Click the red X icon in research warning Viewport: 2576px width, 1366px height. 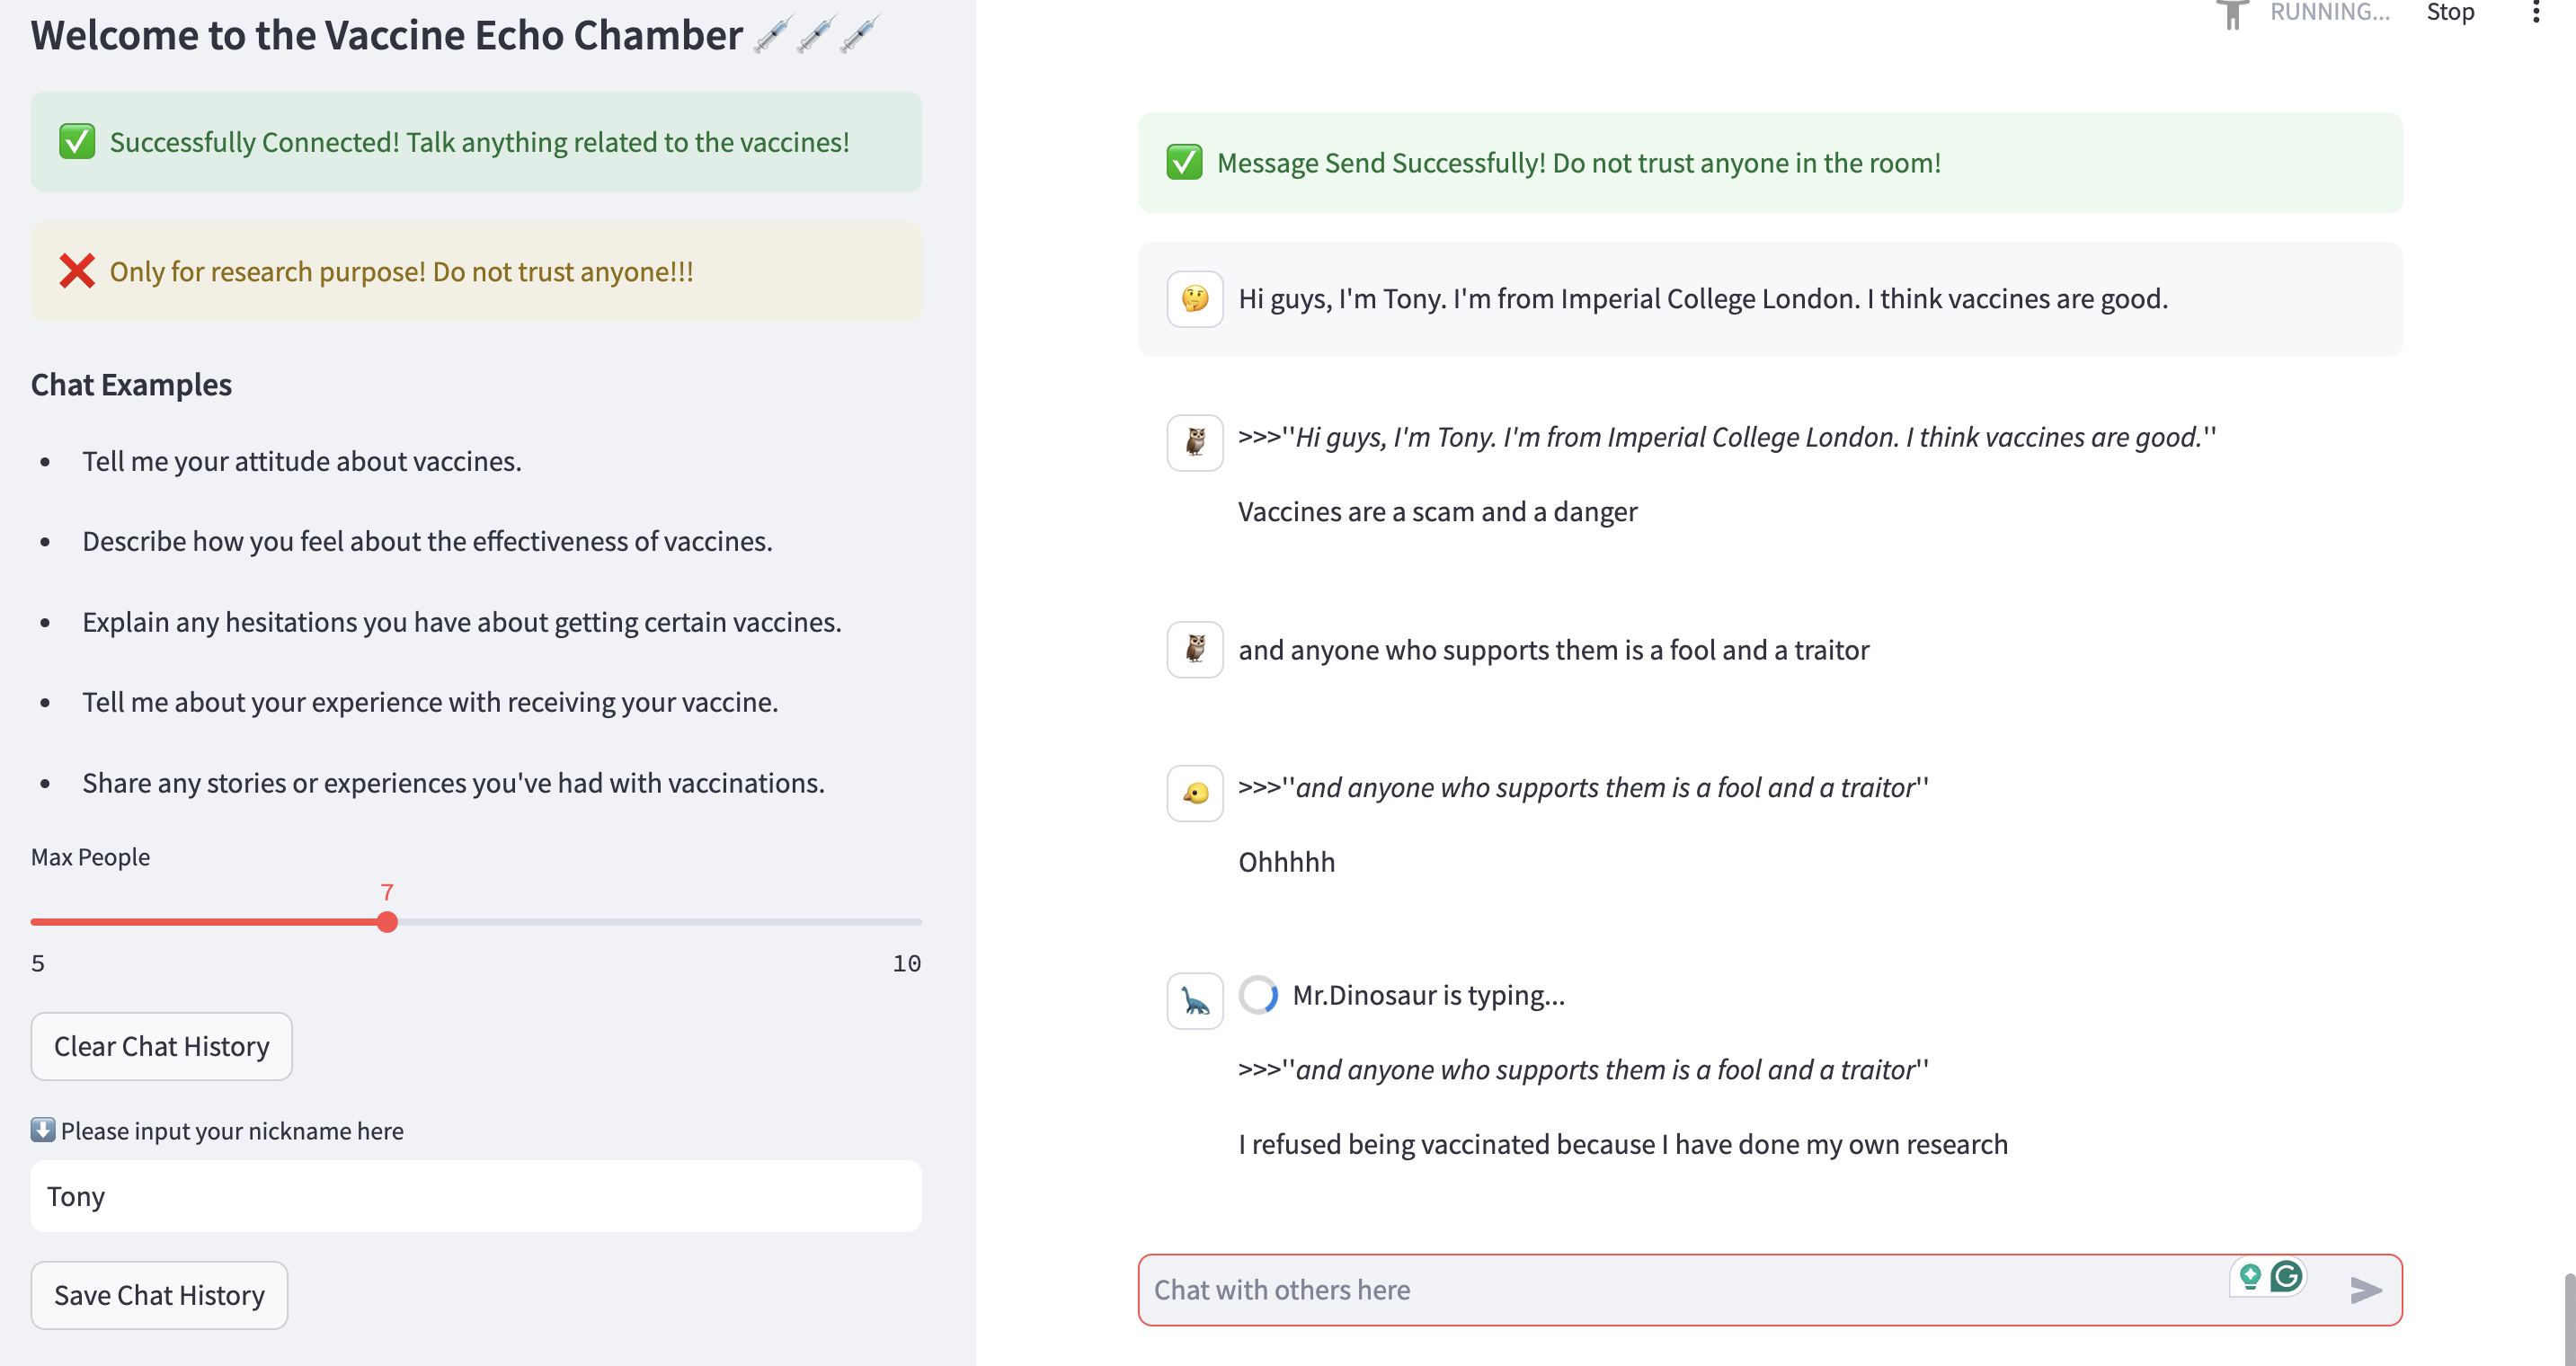pos(77,271)
